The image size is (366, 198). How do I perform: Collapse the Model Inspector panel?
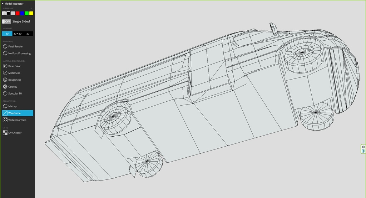3,4
